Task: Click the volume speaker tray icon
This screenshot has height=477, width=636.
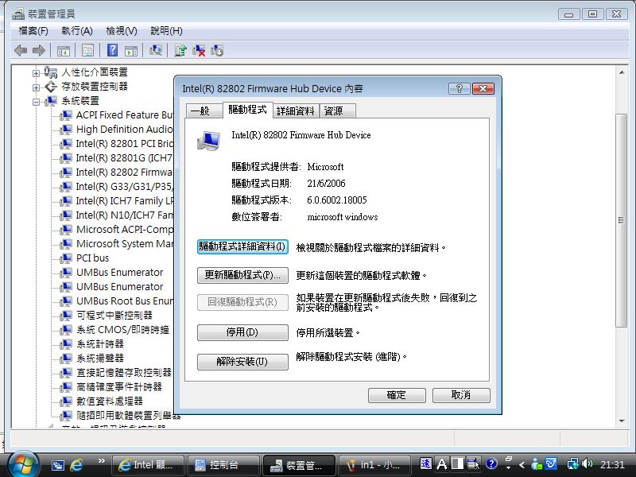Action: coord(587,463)
